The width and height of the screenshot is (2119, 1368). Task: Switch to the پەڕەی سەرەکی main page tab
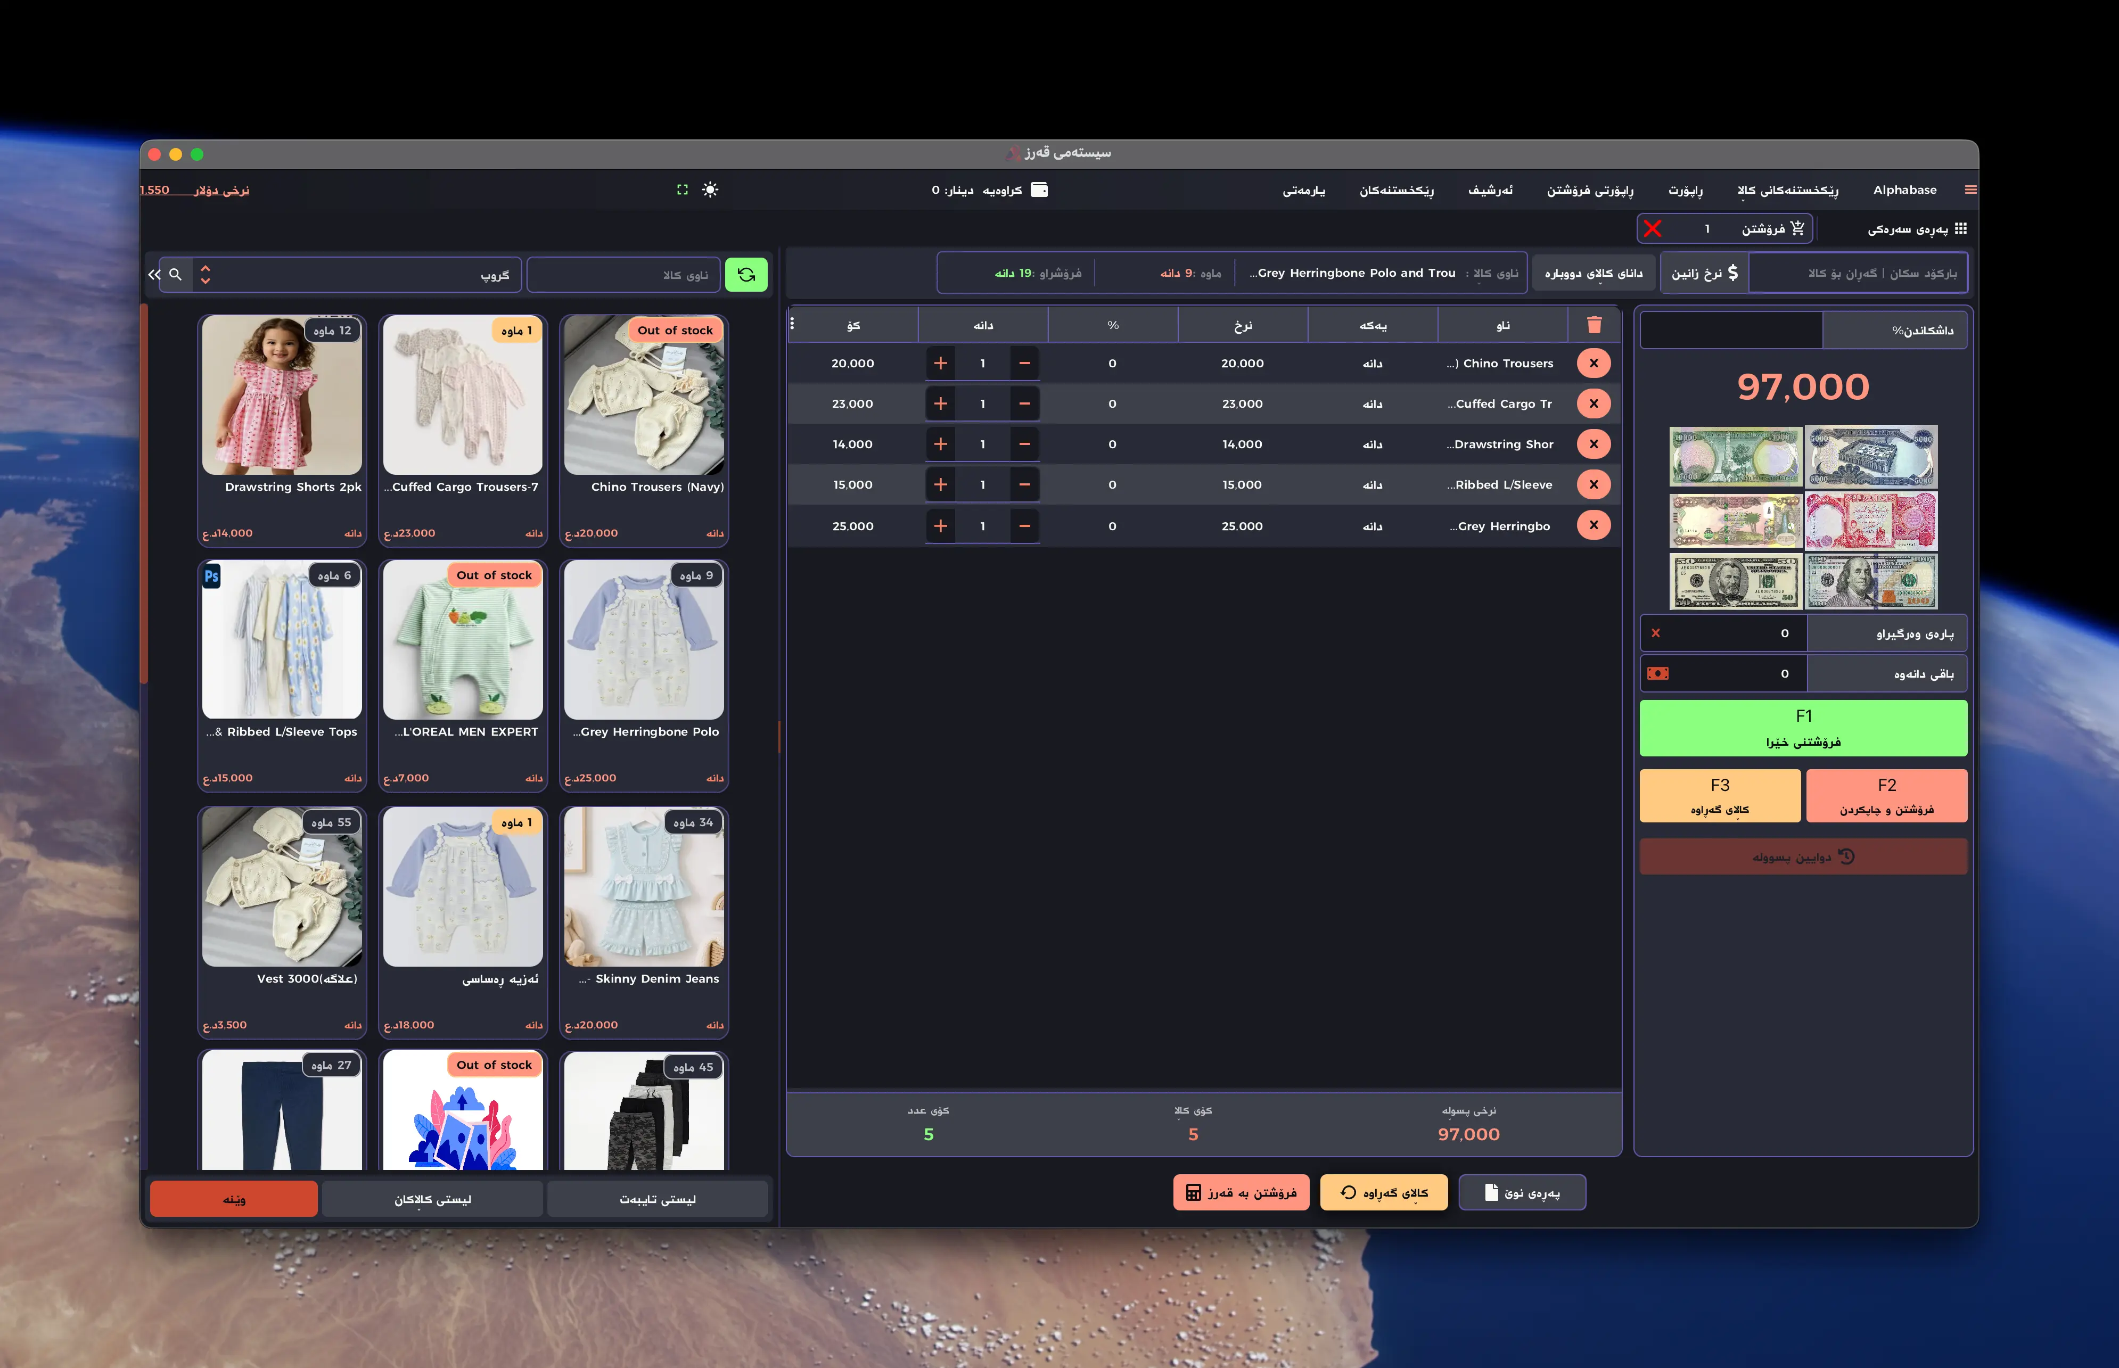[x=1917, y=229]
